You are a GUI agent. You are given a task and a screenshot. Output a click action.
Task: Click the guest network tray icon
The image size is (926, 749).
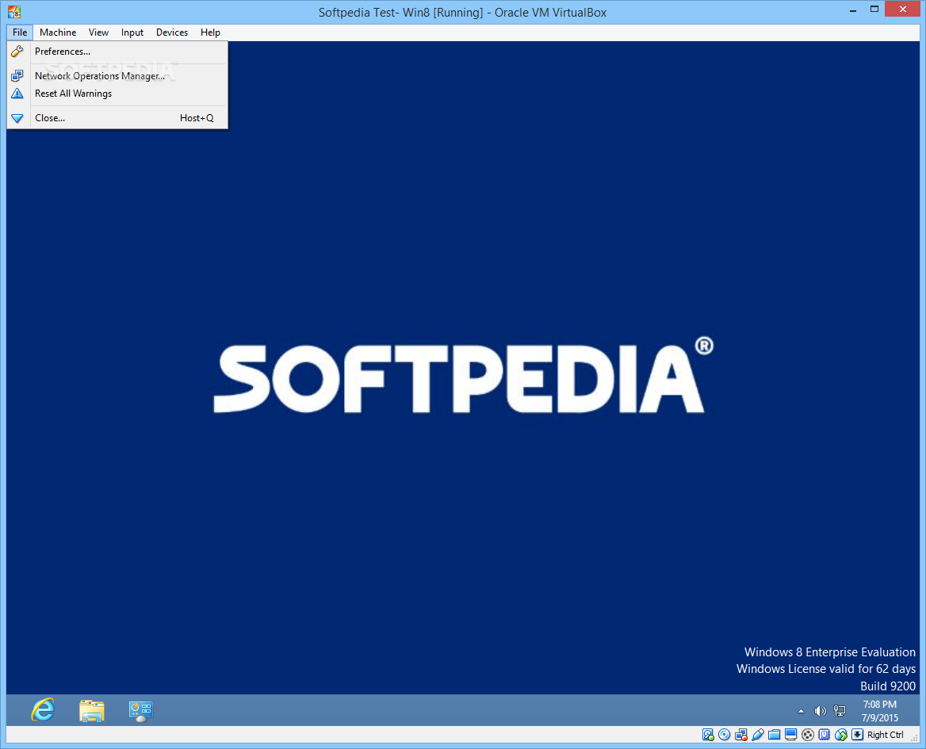point(839,711)
